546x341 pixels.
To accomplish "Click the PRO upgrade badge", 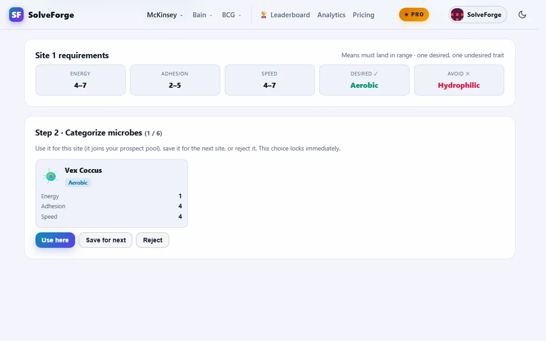I will point(414,15).
